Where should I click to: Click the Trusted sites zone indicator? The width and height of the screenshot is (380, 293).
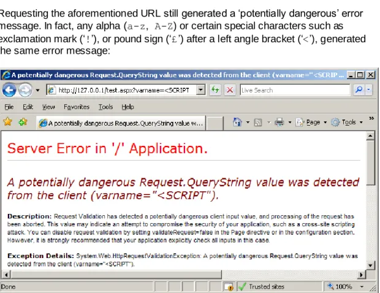(280, 287)
